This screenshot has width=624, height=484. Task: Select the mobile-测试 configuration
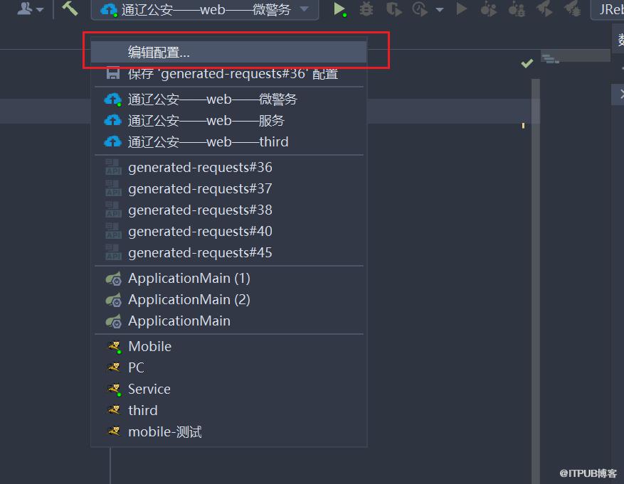tap(229, 431)
